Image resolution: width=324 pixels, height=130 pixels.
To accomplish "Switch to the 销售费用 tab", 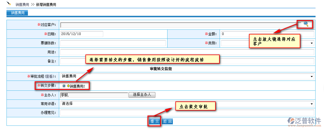I will [17, 13].
